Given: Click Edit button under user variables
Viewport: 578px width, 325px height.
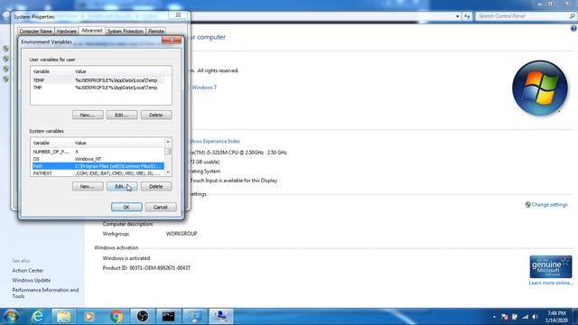Looking at the screenshot, I should pos(122,115).
